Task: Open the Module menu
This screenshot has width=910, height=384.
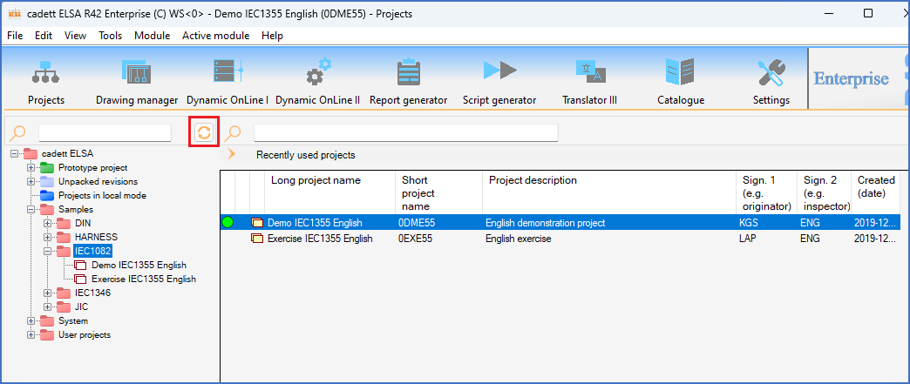Action: coord(152,36)
